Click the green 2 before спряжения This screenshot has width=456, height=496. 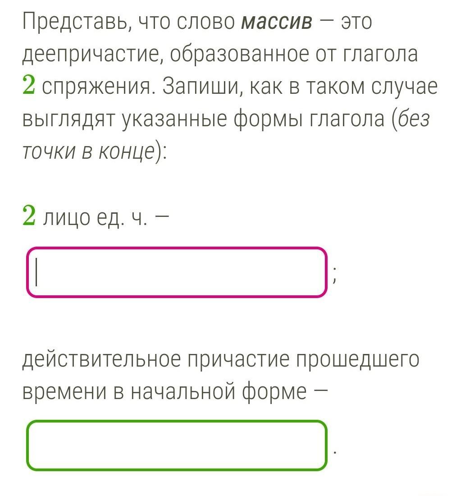coord(29,86)
